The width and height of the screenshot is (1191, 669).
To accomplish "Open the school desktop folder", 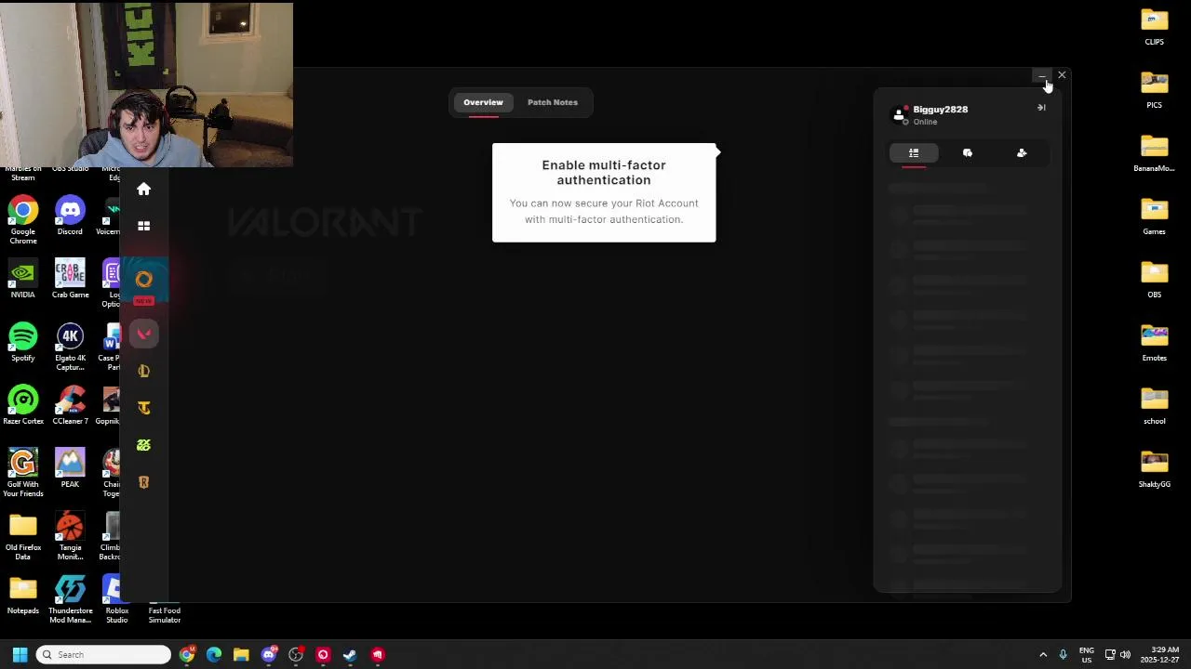I will [1154, 405].
